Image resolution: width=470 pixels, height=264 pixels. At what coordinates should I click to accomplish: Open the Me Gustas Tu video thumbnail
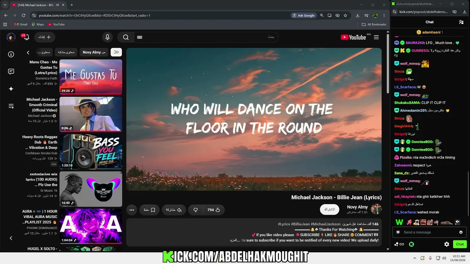coord(91,77)
